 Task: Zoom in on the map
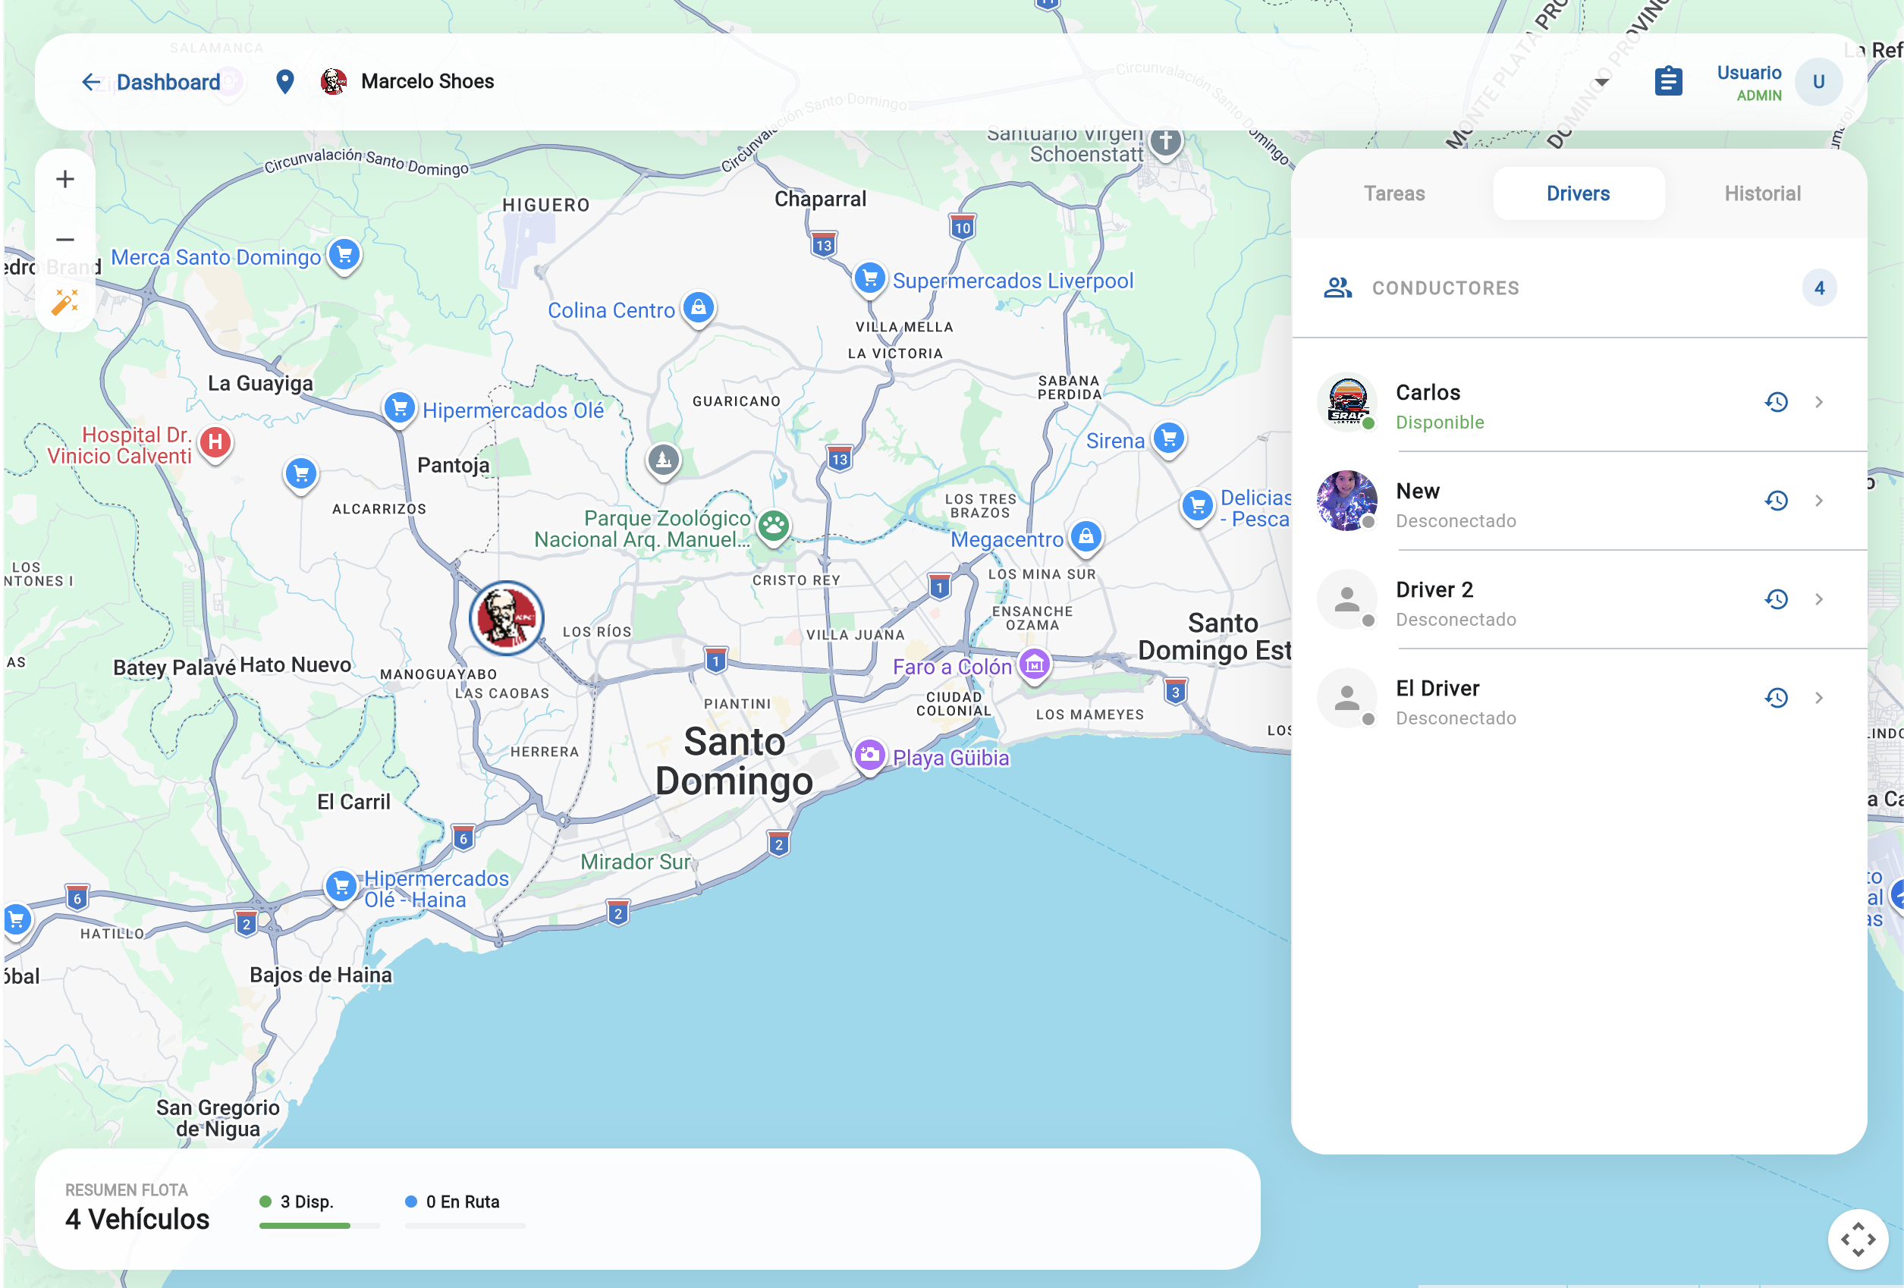[64, 180]
